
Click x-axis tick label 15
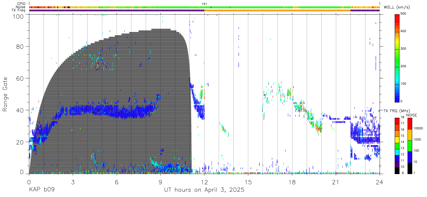tap(248, 182)
